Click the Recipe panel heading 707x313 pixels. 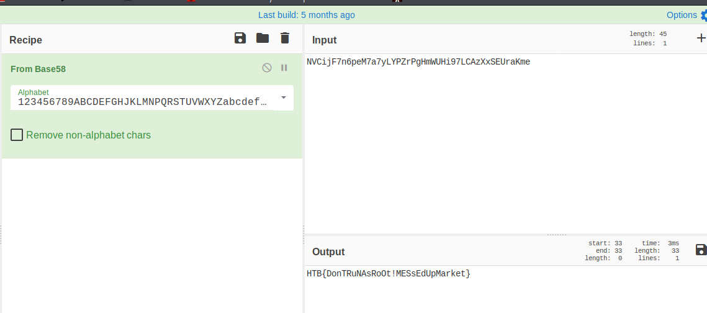pos(25,40)
